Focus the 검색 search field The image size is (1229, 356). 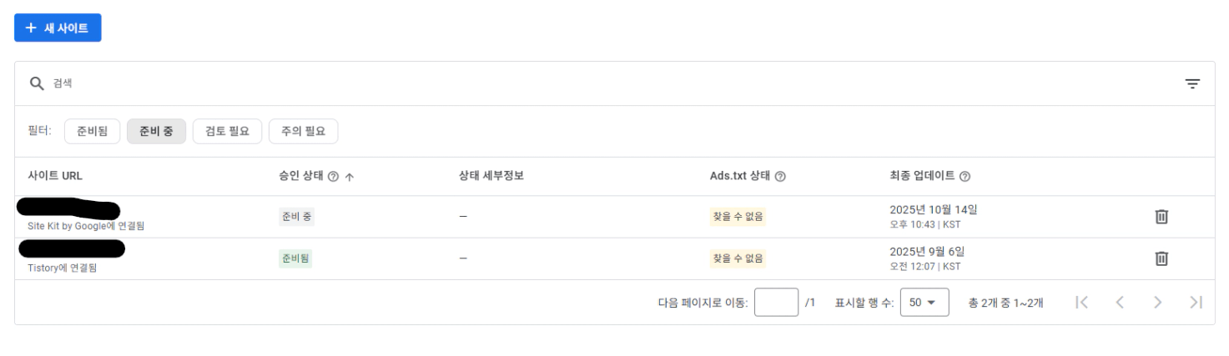click(584, 83)
